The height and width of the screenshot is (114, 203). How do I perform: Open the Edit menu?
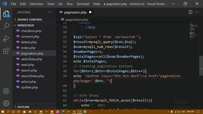[23, 4]
